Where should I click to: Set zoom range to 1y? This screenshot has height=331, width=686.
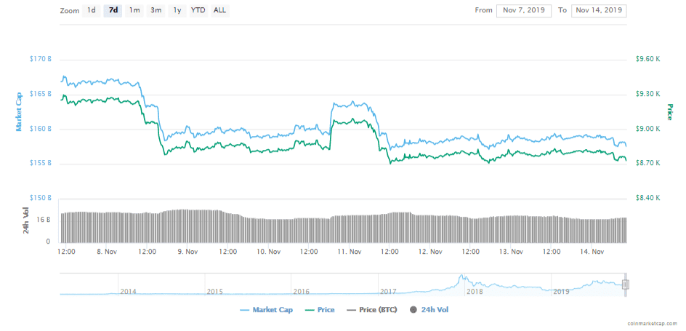(x=177, y=10)
